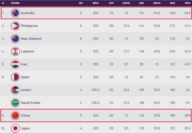Viewport: 192px width, 133px height.
Task: Select the Lebanon cedar flag icon
Action: pyautogui.click(x=15, y=51)
